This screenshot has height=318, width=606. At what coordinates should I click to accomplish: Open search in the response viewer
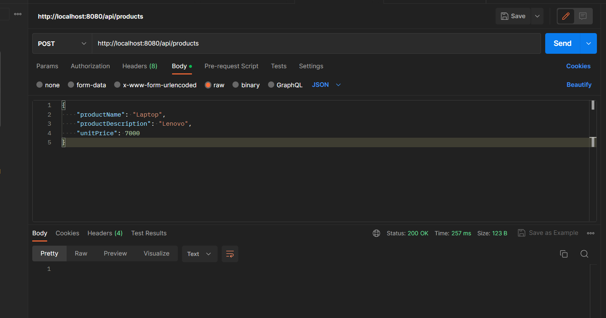(x=584, y=253)
